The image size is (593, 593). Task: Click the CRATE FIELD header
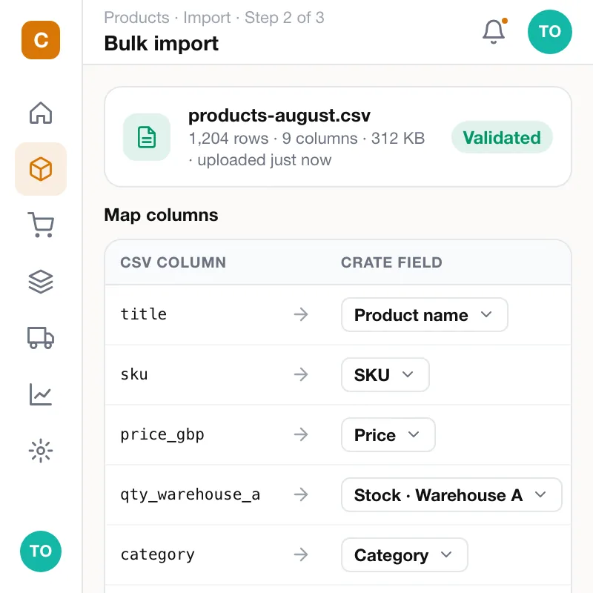(x=392, y=262)
